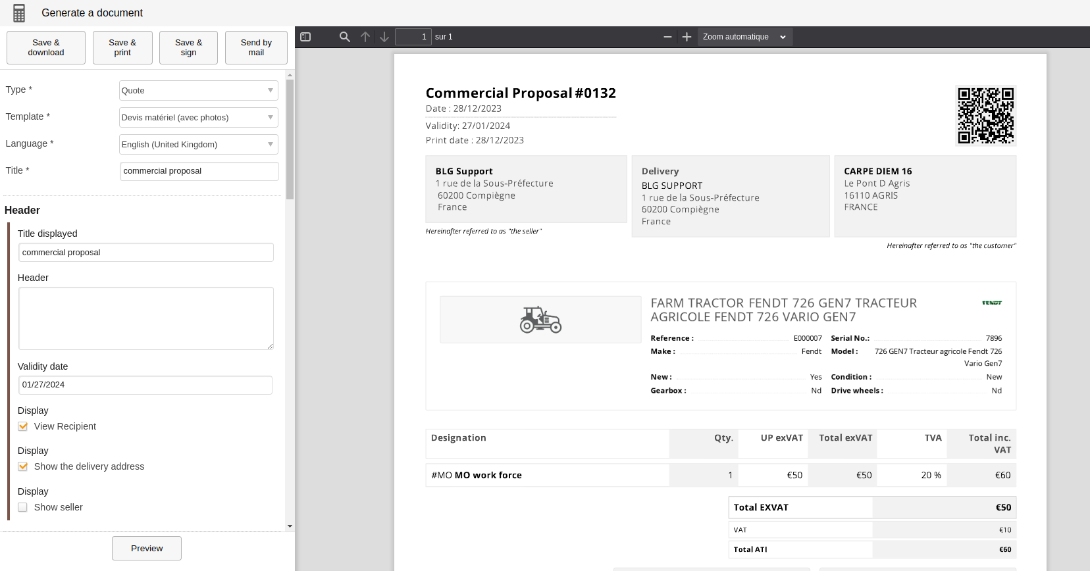
Task: Click Save & print button
Action: pyautogui.click(x=122, y=47)
